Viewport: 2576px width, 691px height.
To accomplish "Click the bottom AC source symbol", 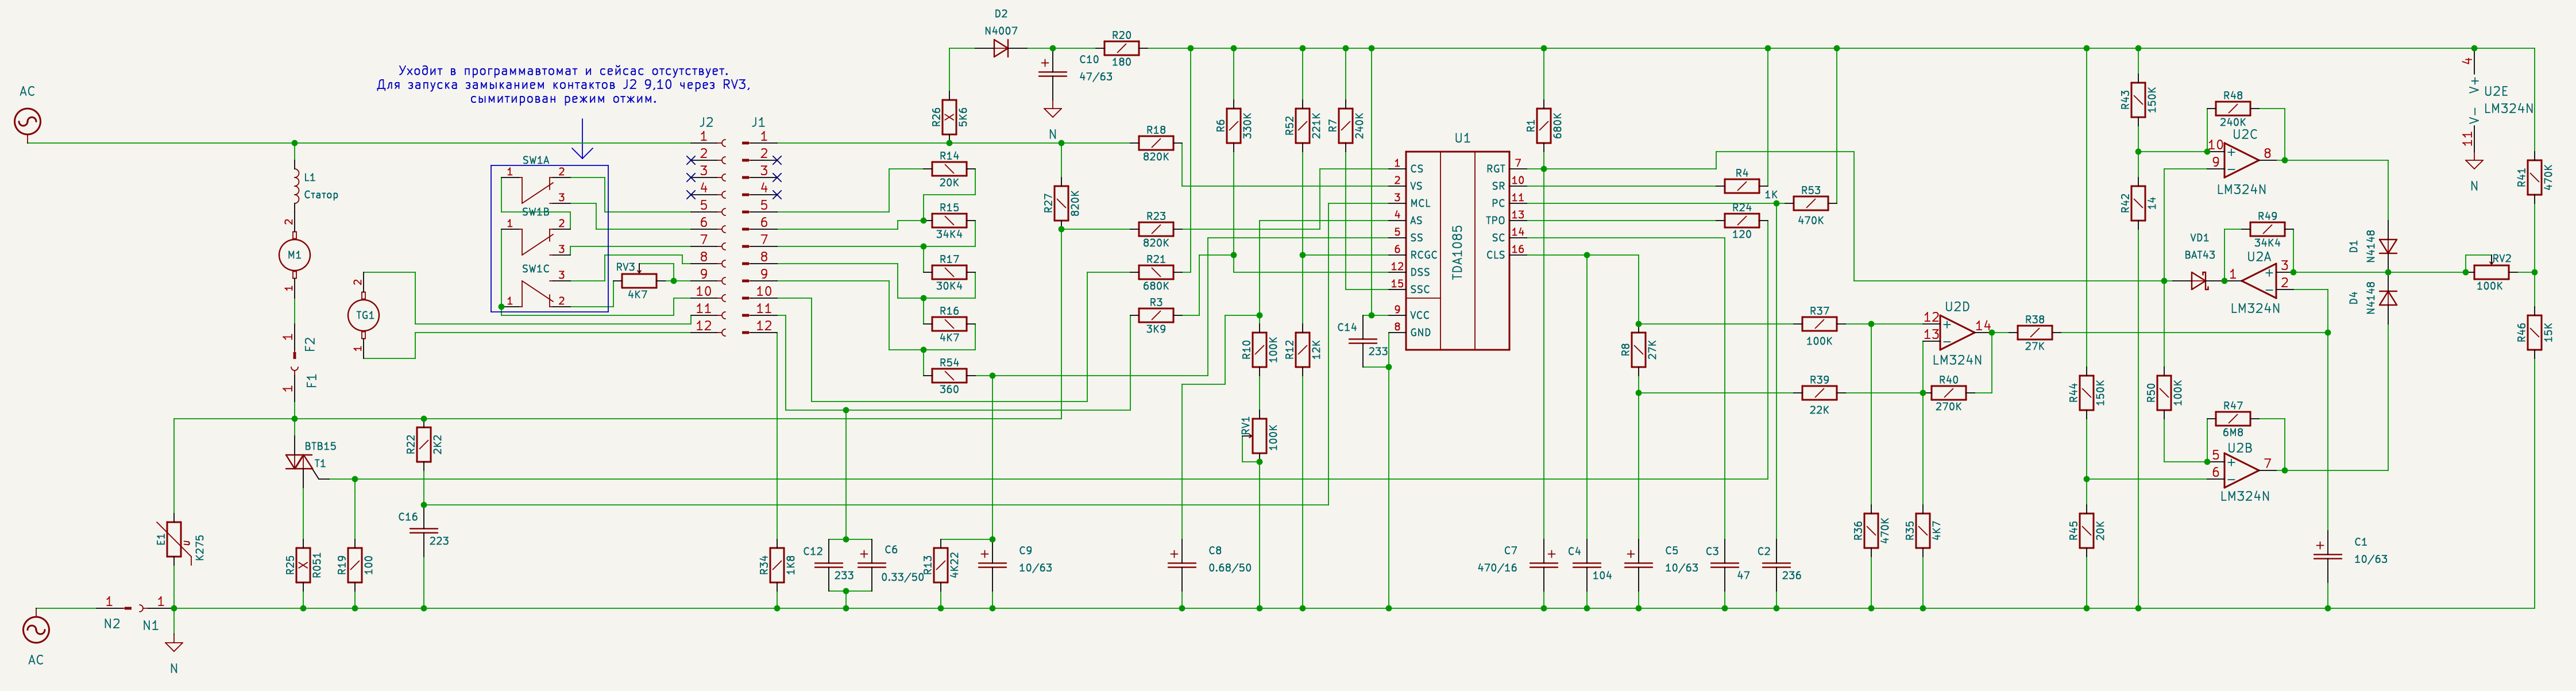I will (36, 629).
